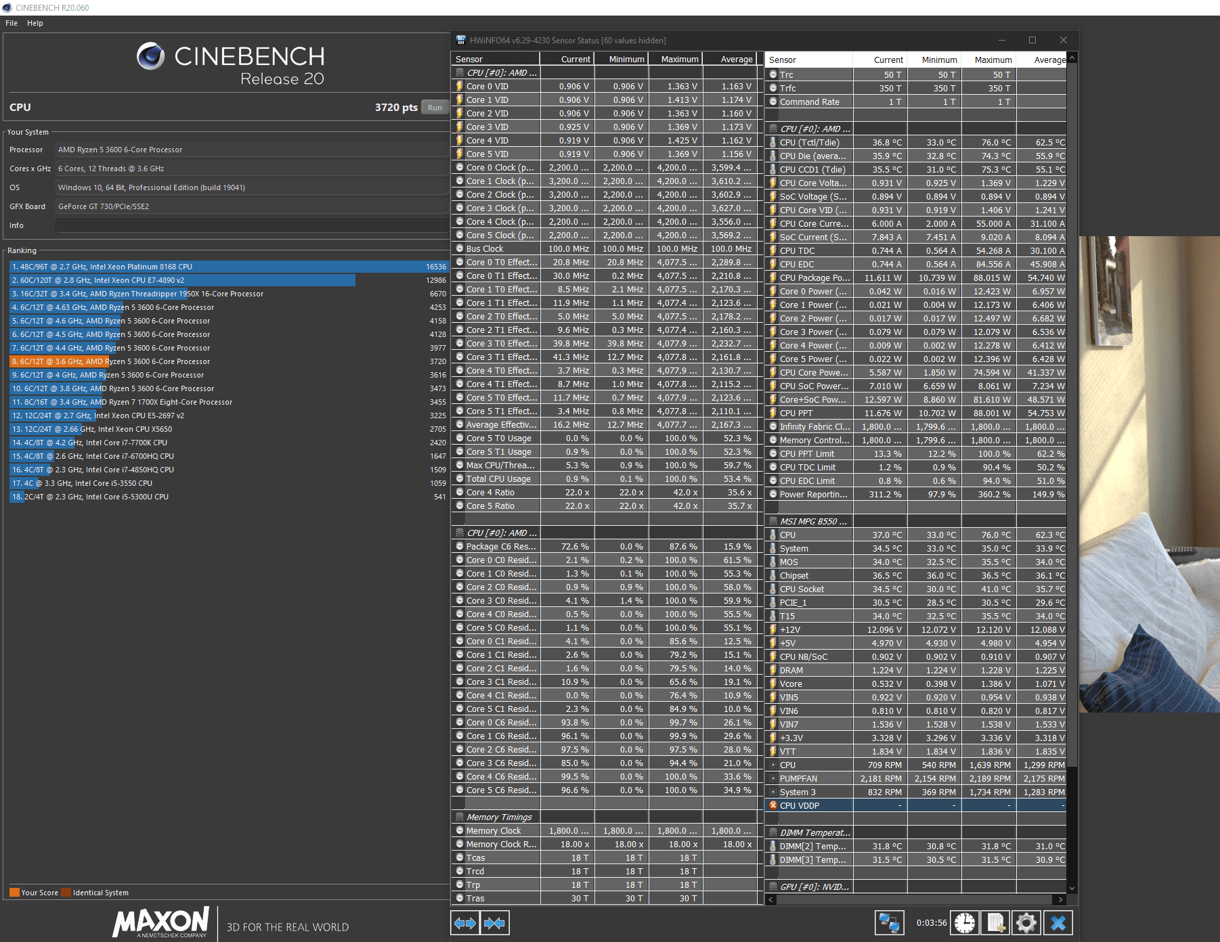The image size is (1220, 942).
Task: Click the sheet icon to start sensor logging
Action: click(995, 923)
